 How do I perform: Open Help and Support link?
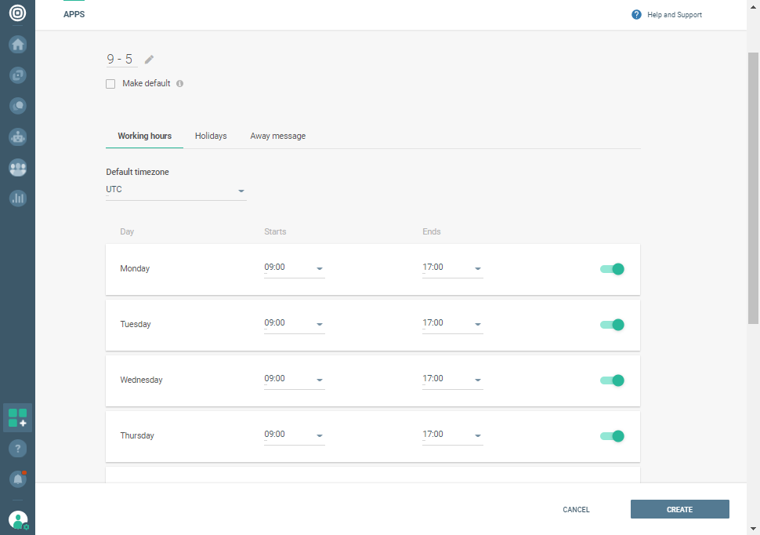click(x=667, y=15)
